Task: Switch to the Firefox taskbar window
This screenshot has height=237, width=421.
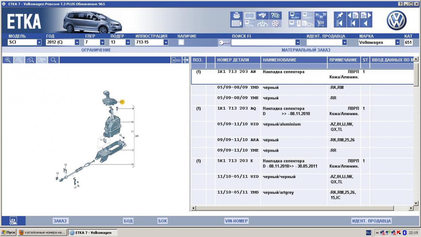Action: click(42, 232)
